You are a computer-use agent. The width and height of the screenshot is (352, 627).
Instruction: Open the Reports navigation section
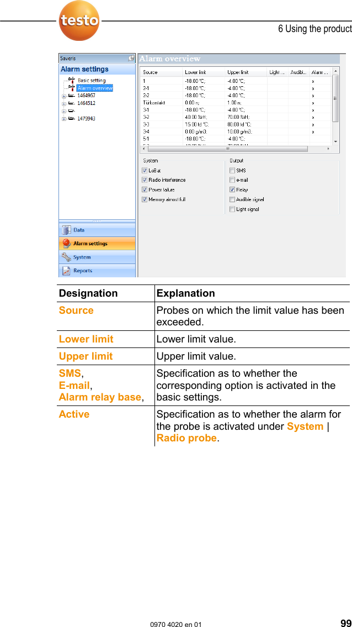[97, 271]
